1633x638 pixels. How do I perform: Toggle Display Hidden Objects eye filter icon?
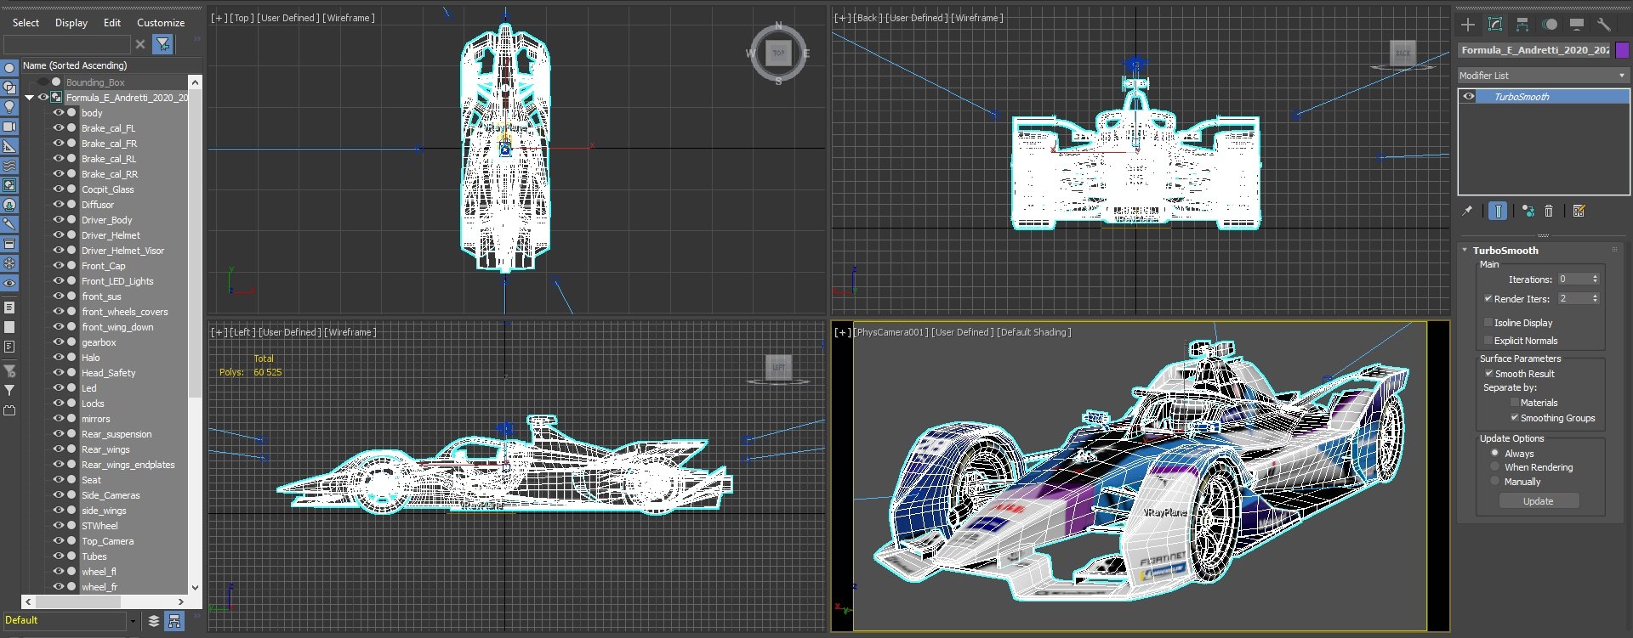(9, 283)
